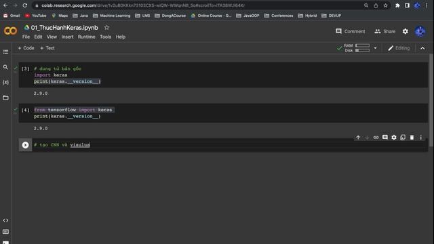This screenshot has width=434, height=244.
Task: Open Machine Learning bookmark folder
Action: (111, 16)
